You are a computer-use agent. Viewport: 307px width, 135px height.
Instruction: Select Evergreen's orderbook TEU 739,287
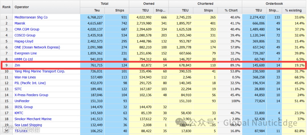pyautogui.click(x=254, y=53)
